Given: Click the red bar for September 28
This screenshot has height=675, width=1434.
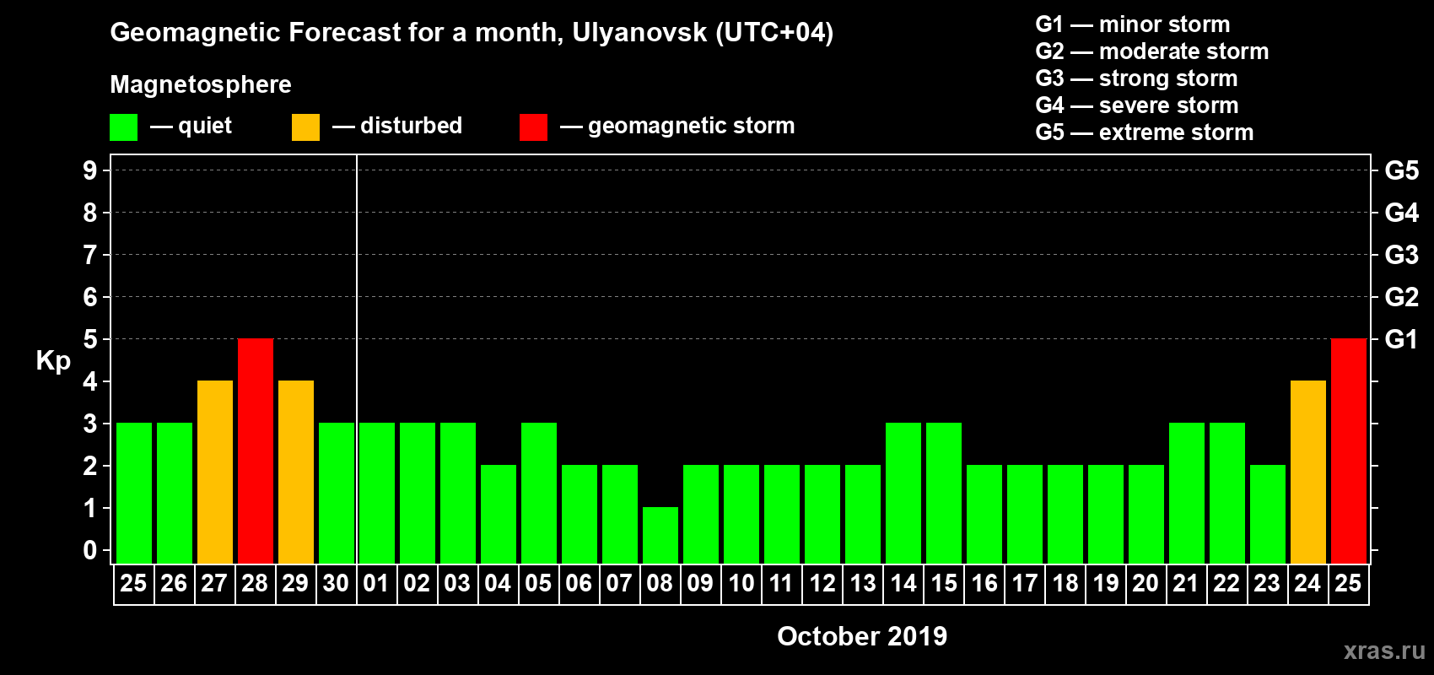Looking at the screenshot, I should [256, 451].
